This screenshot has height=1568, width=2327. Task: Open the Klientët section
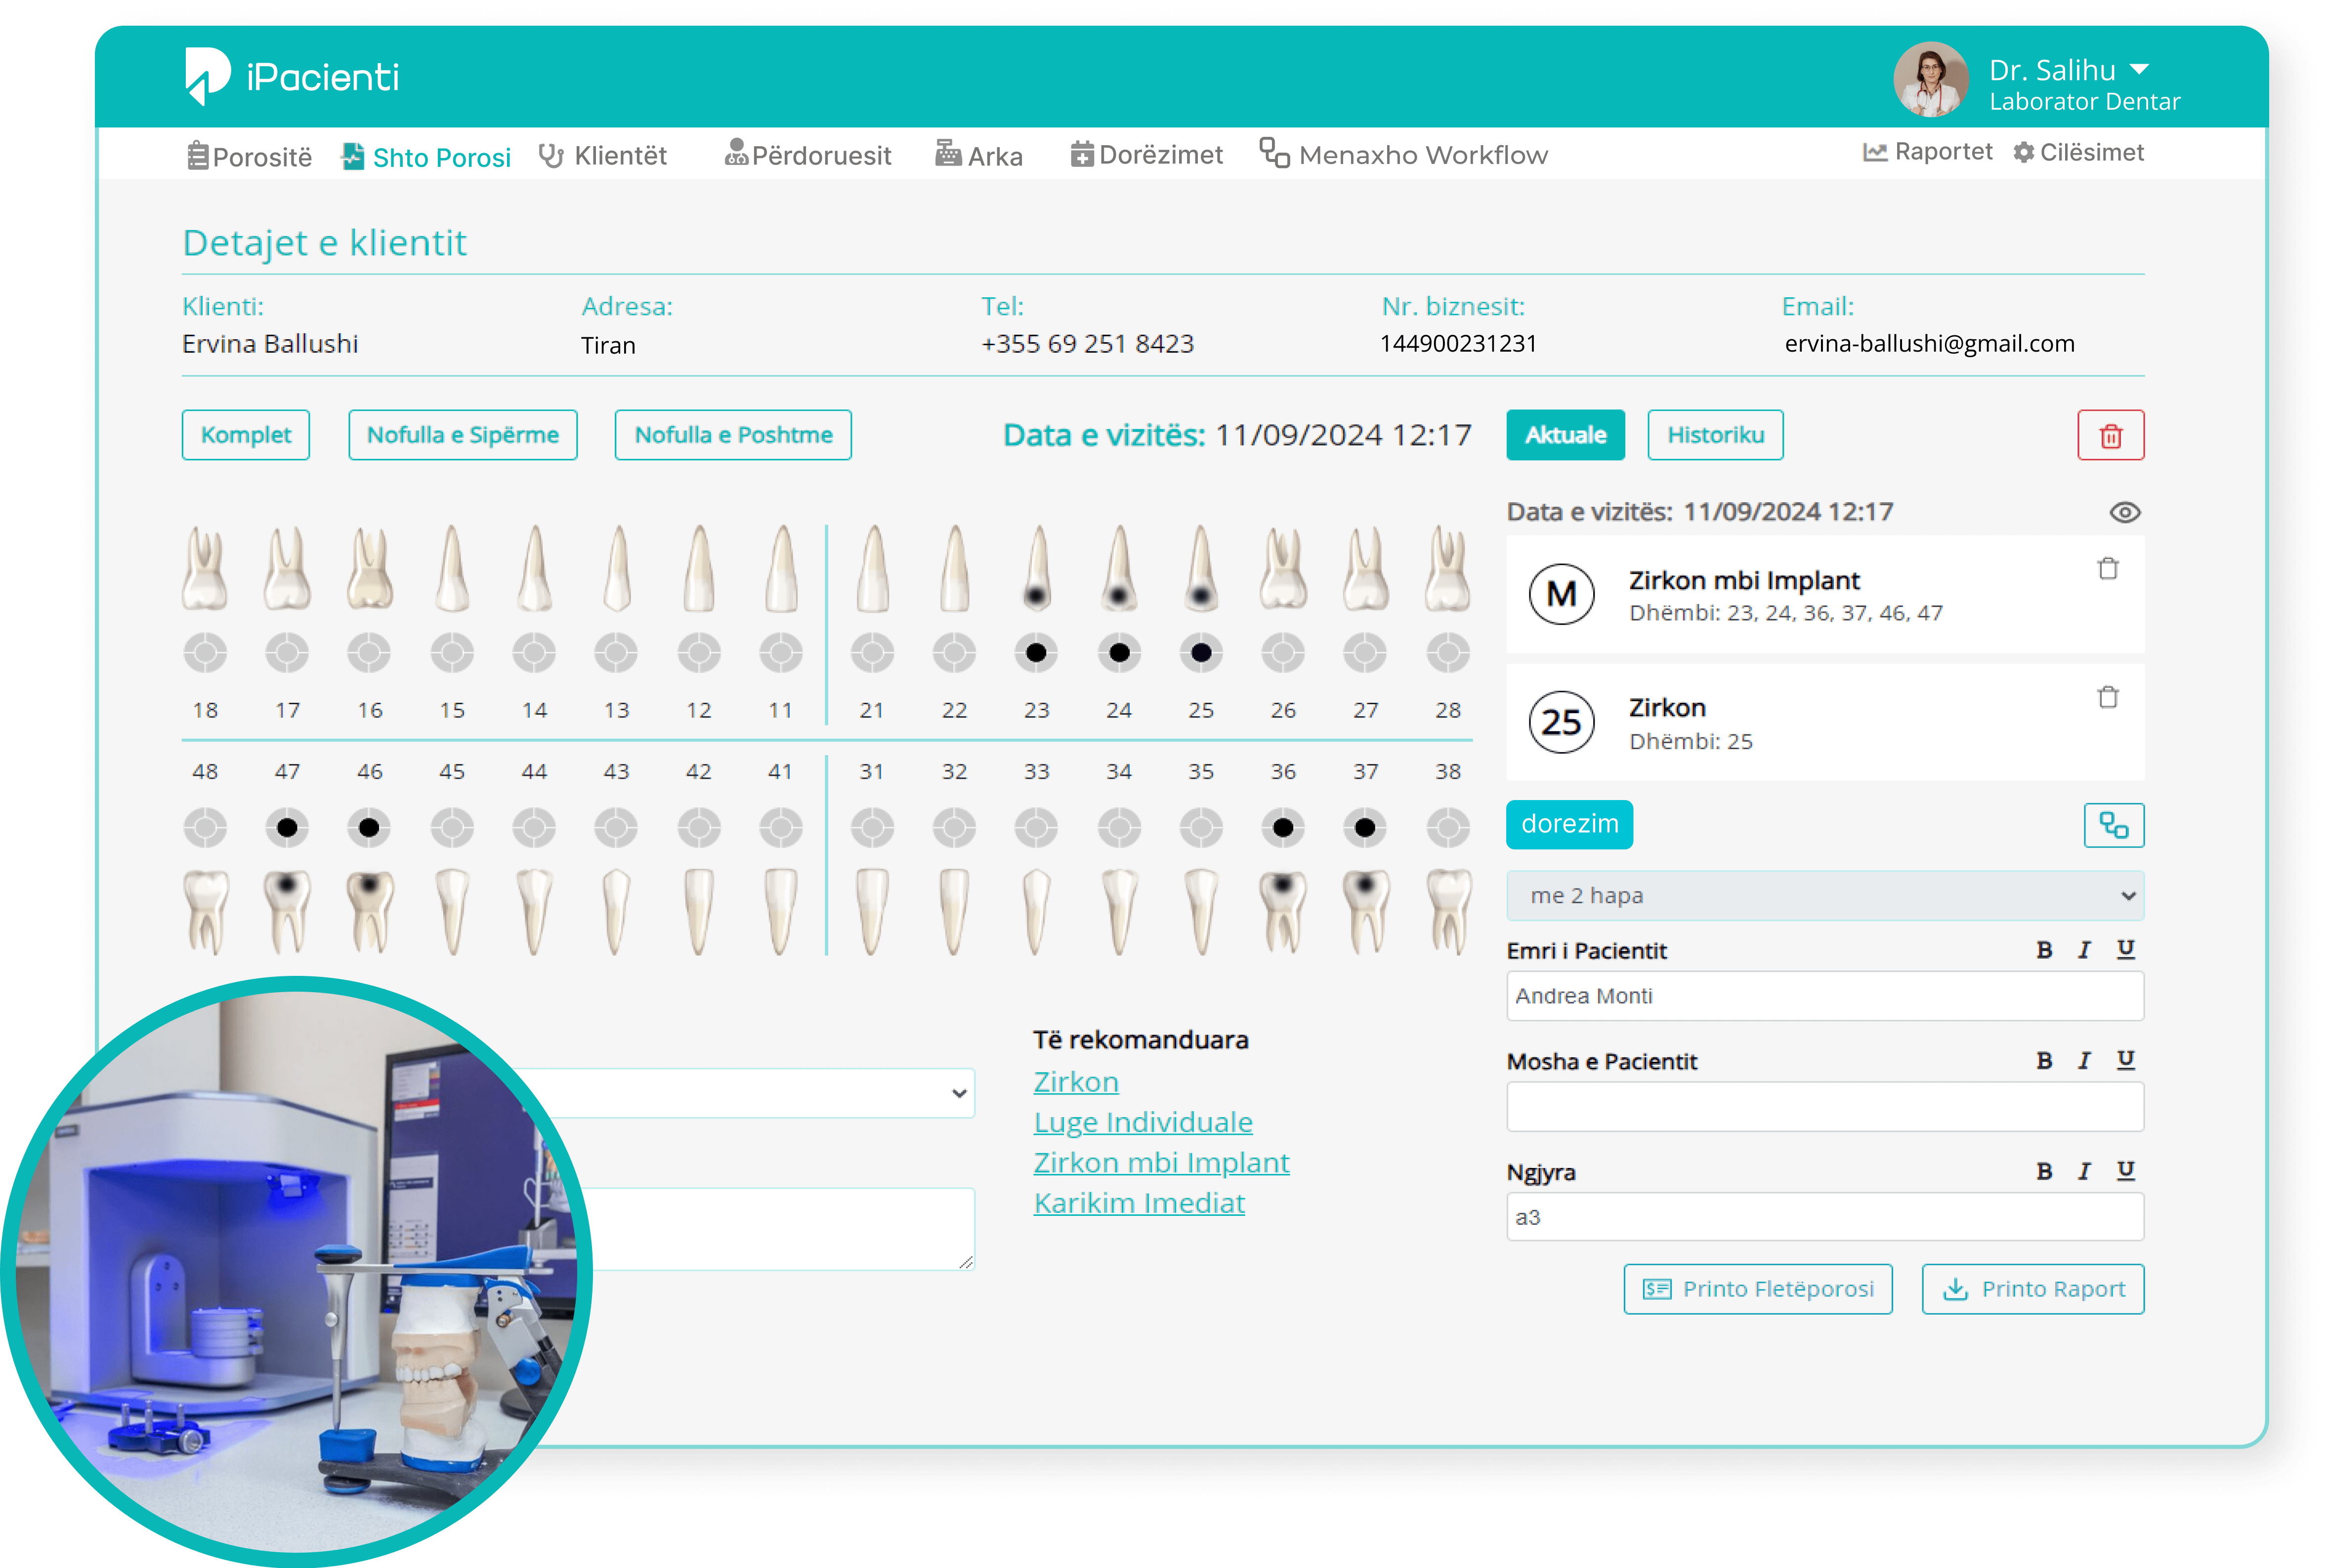[x=602, y=156]
